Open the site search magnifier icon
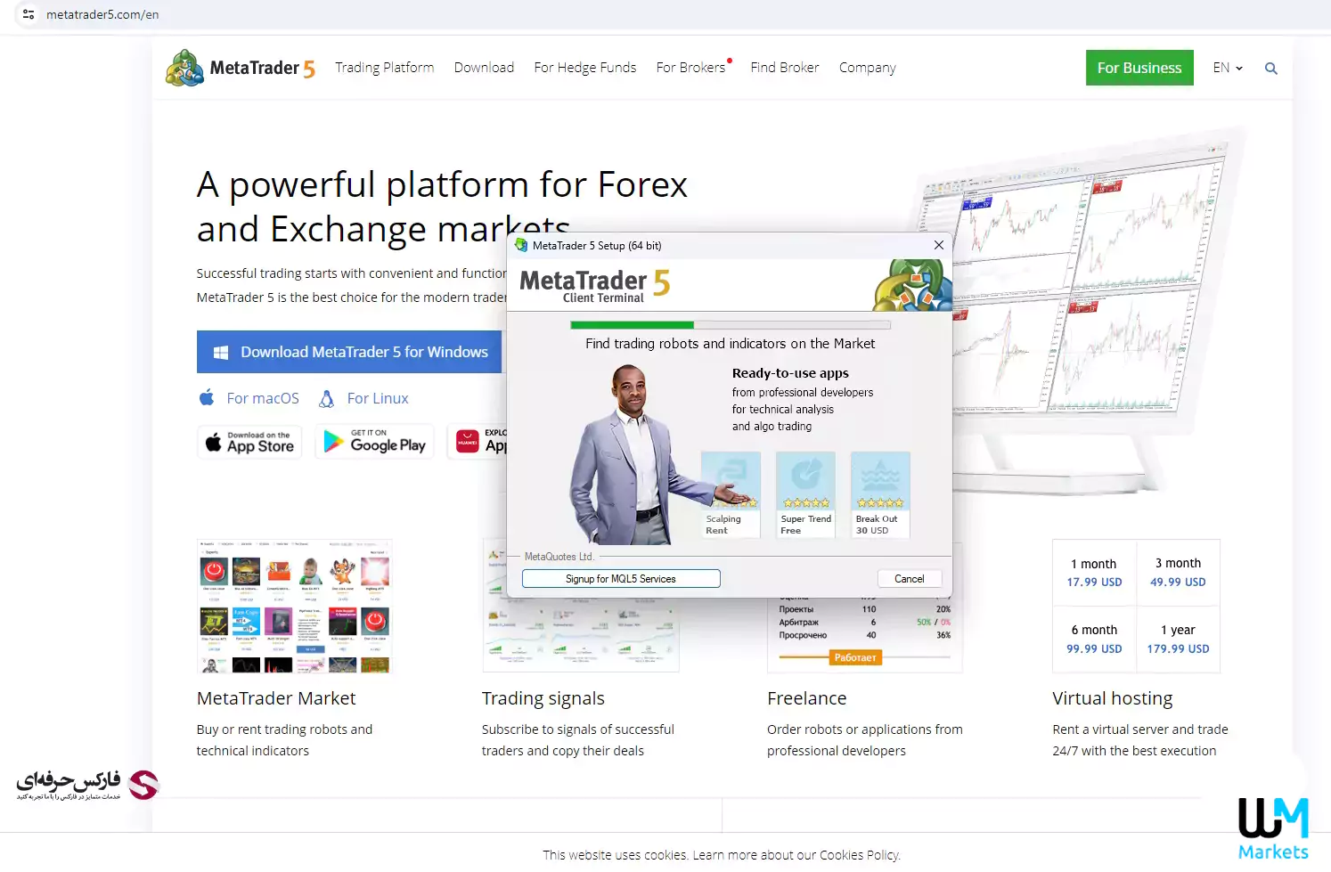Image resolution: width=1331 pixels, height=872 pixels. tap(1271, 69)
